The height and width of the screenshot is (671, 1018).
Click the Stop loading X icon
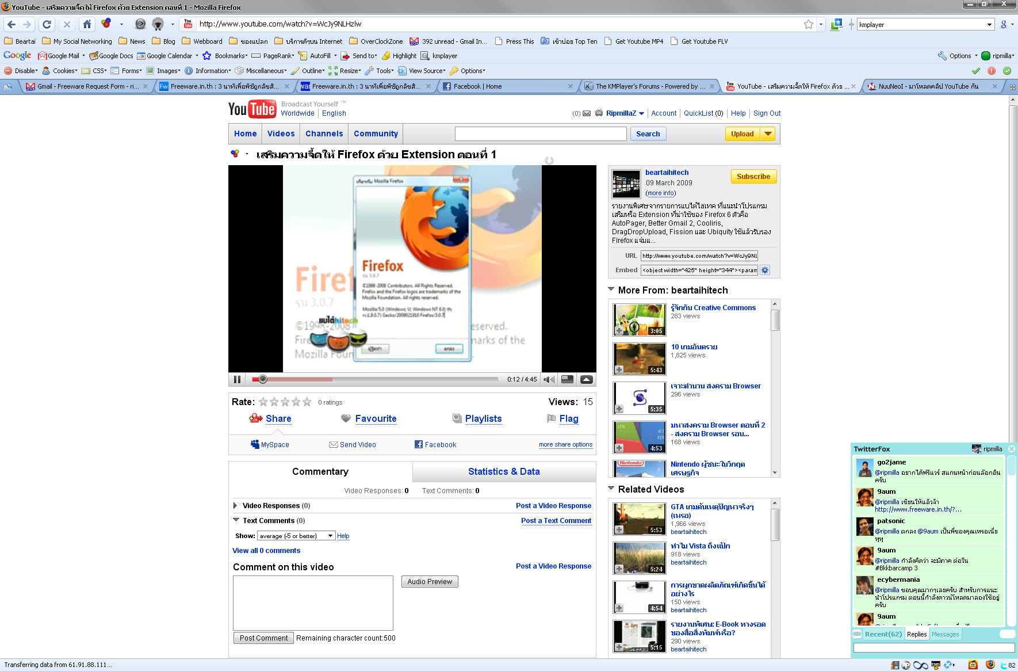tap(67, 24)
